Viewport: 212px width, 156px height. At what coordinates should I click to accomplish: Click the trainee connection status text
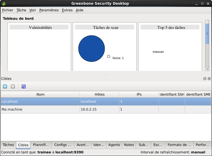pos(44,152)
